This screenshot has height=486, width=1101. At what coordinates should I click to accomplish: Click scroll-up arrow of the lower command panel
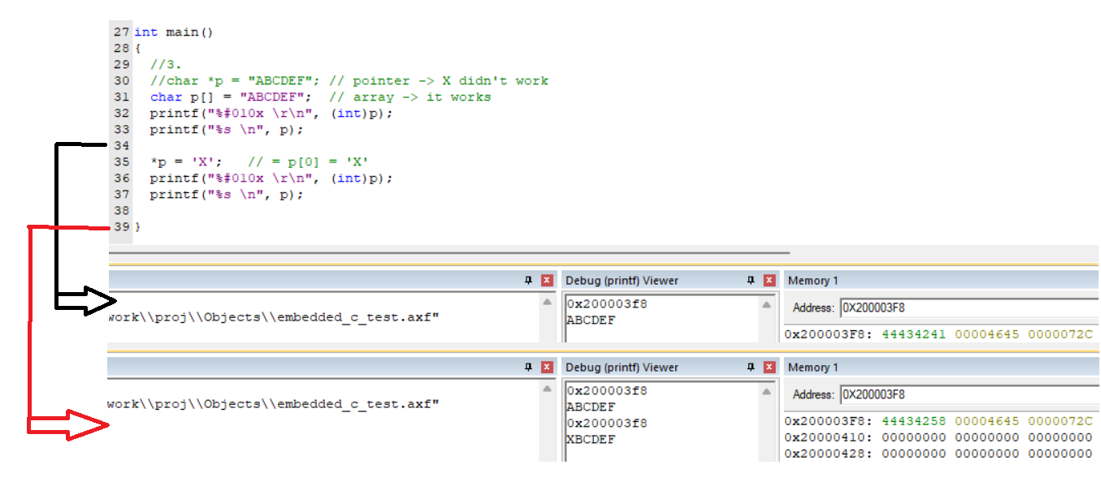[546, 388]
